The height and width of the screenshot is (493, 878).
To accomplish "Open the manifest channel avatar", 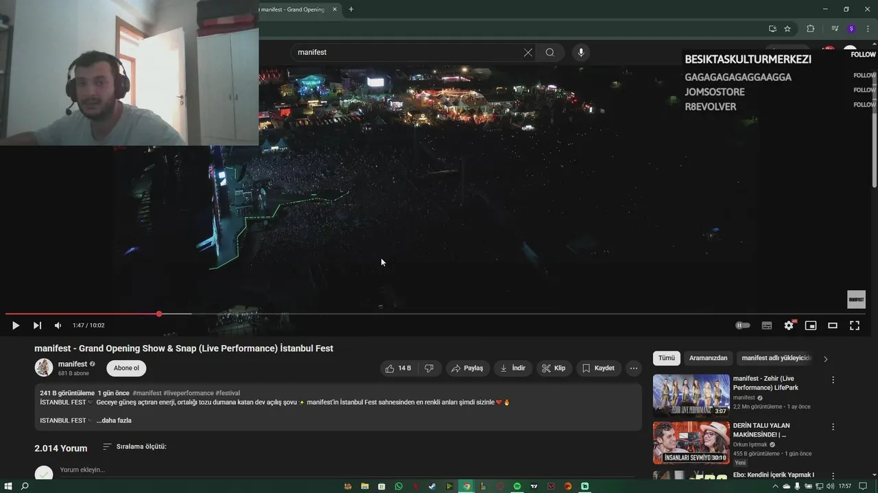I will click(x=44, y=367).
